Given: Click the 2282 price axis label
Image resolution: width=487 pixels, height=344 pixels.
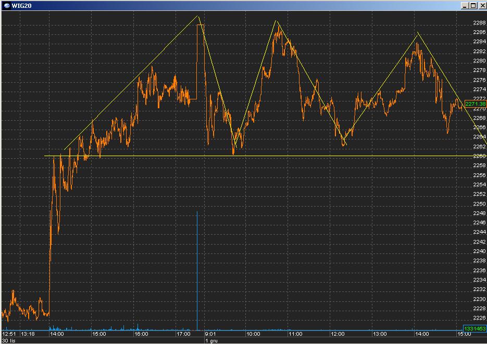Looking at the screenshot, I should coord(479,51).
